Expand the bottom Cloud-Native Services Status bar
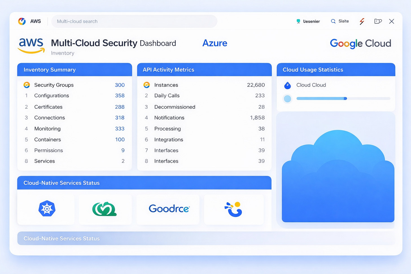The width and height of the screenshot is (411, 274). pos(206,238)
